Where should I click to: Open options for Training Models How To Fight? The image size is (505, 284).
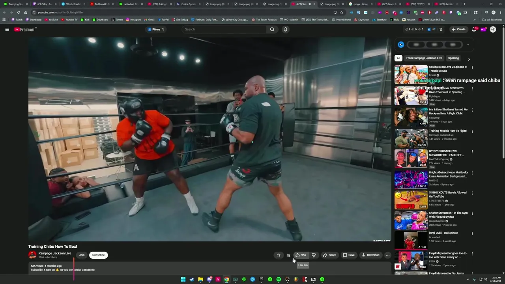coord(472,131)
